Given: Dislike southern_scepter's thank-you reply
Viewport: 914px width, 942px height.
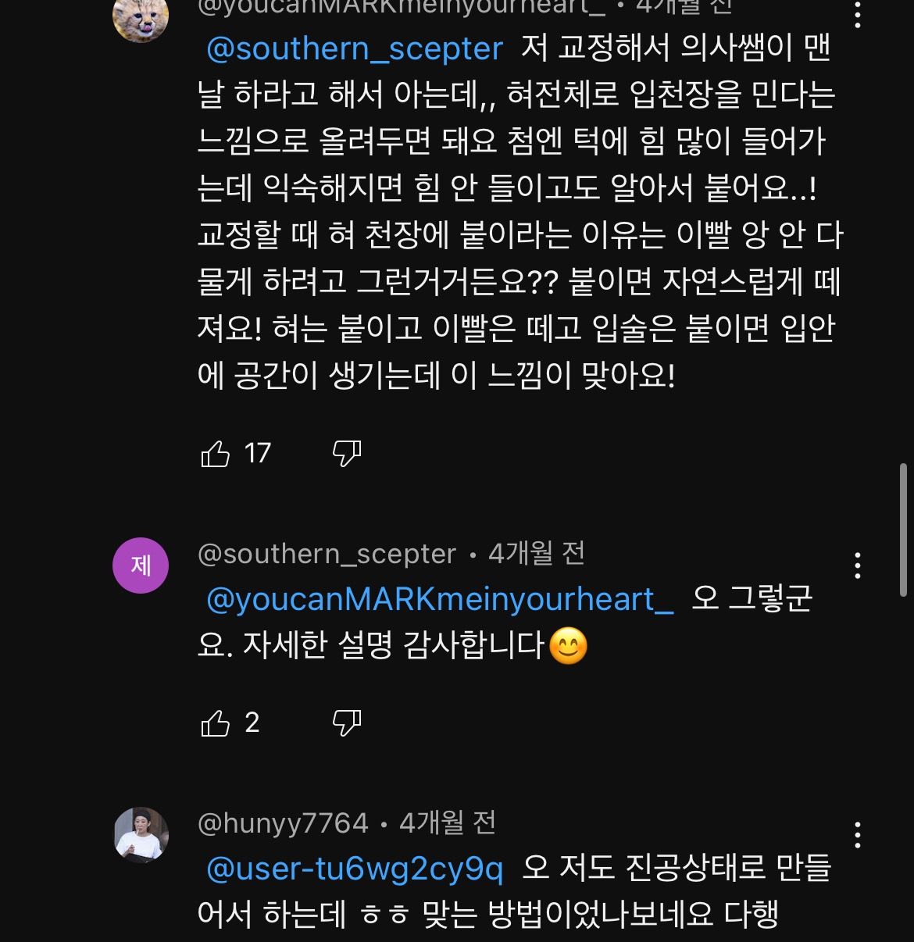Looking at the screenshot, I should pyautogui.click(x=347, y=723).
